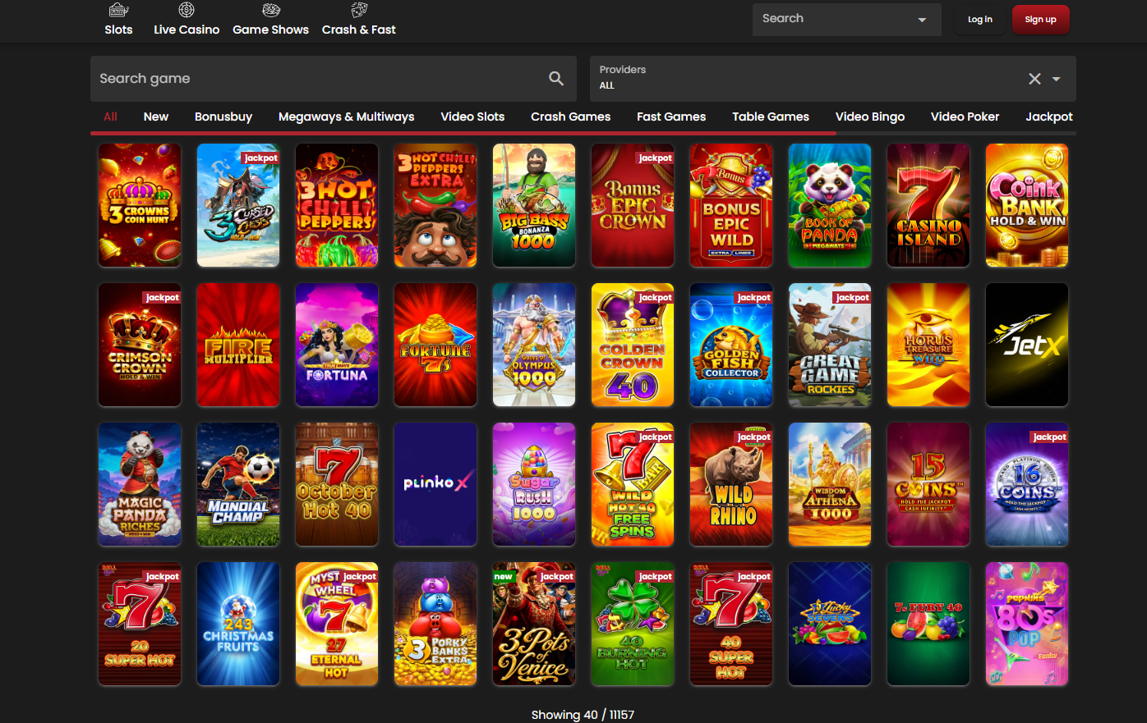Open the Slots category icon
Viewport: 1147px width, 723px height.
tap(118, 11)
